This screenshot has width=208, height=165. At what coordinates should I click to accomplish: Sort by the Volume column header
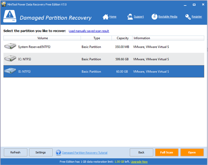coord(42,38)
